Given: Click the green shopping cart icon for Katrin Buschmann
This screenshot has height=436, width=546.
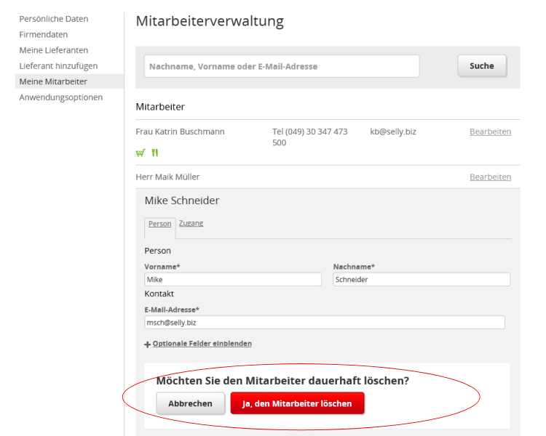Looking at the screenshot, I should click(x=141, y=153).
